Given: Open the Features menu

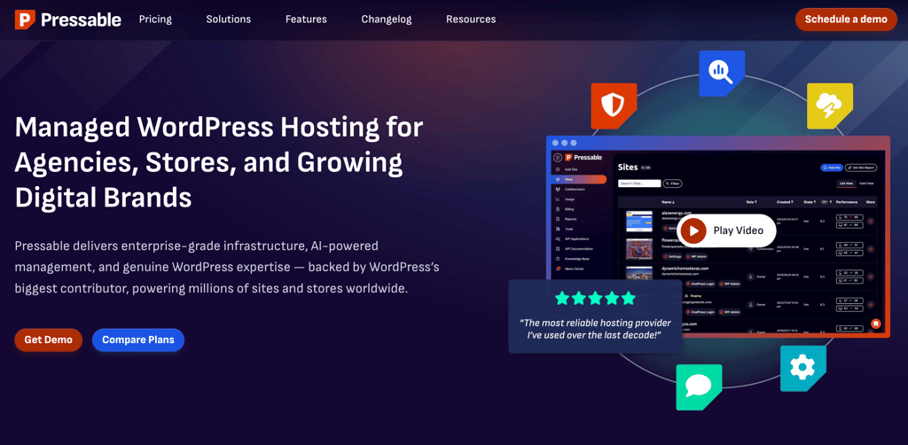Looking at the screenshot, I should pos(306,20).
